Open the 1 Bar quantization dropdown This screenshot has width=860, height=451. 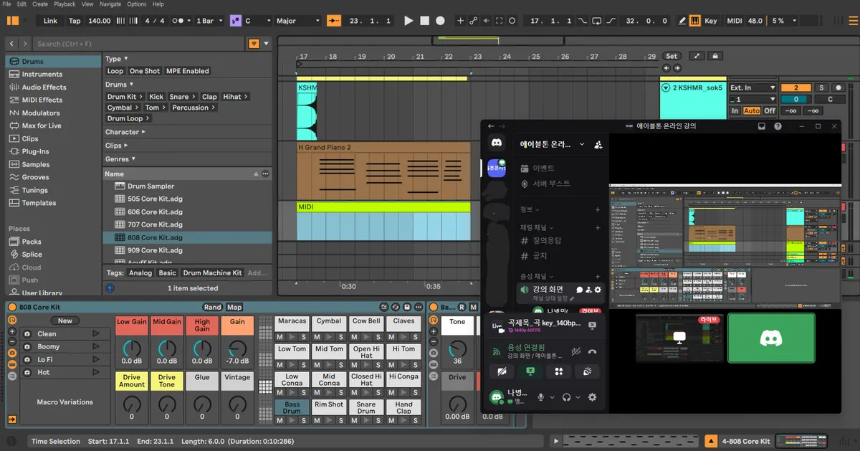tap(209, 21)
